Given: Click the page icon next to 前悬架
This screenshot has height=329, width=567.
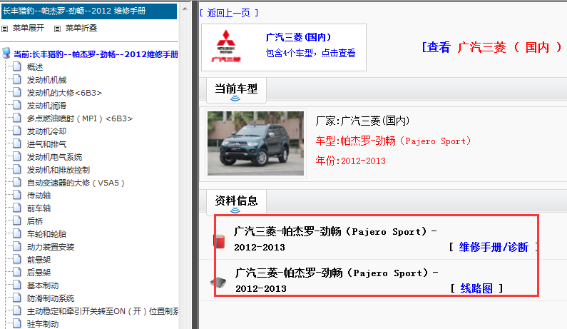Looking at the screenshot, I should (x=17, y=259).
